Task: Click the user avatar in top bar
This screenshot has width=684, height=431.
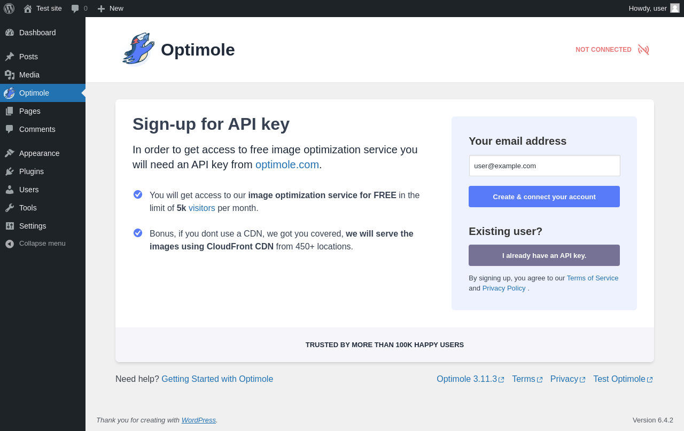Action: pos(675,8)
